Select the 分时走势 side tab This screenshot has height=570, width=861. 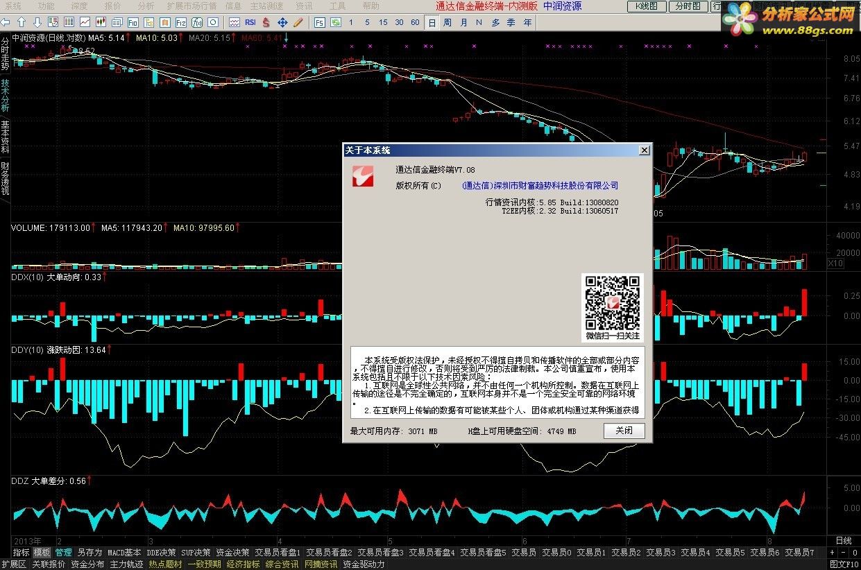point(6,53)
